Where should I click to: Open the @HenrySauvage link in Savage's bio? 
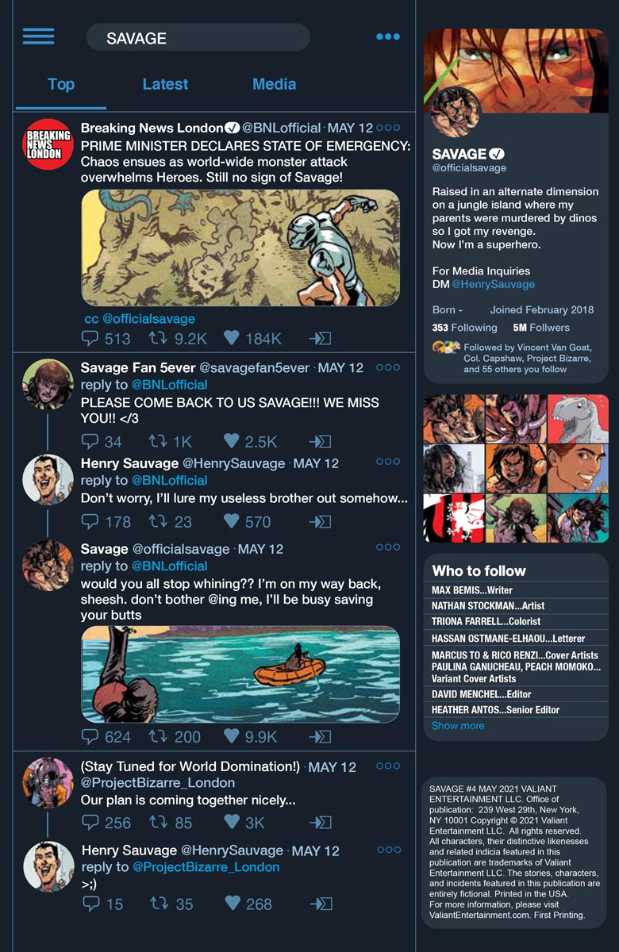point(493,284)
